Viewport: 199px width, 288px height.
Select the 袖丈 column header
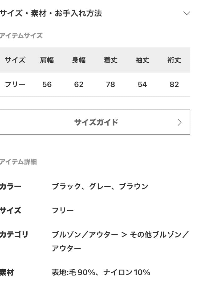142,60
